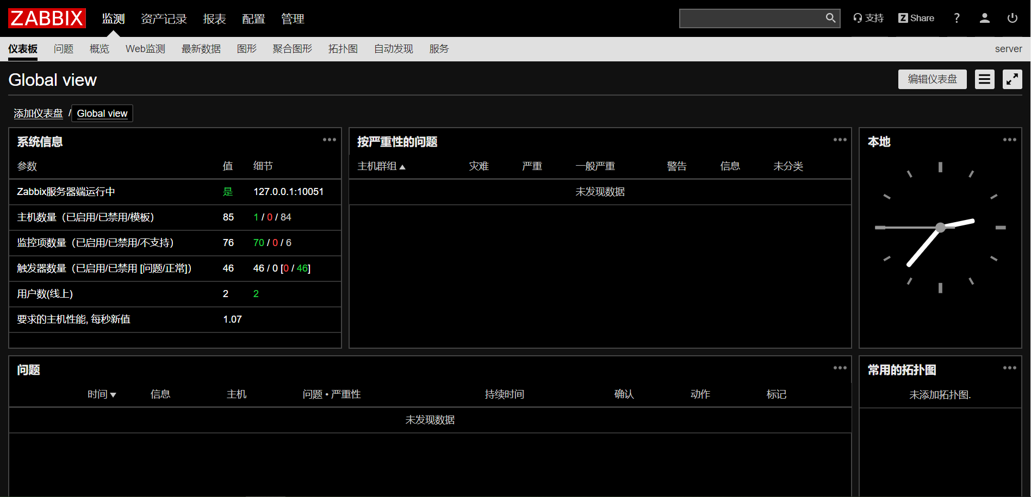Open the user profile icon

click(984, 18)
